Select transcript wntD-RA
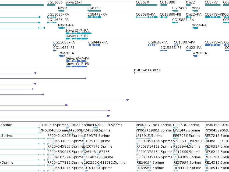229x172 pixels. (199, 25)
